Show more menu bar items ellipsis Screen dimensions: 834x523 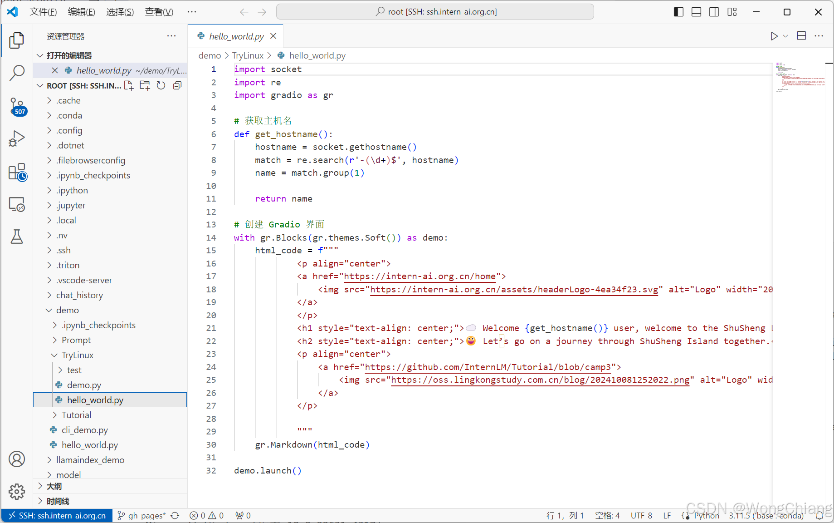tap(192, 12)
